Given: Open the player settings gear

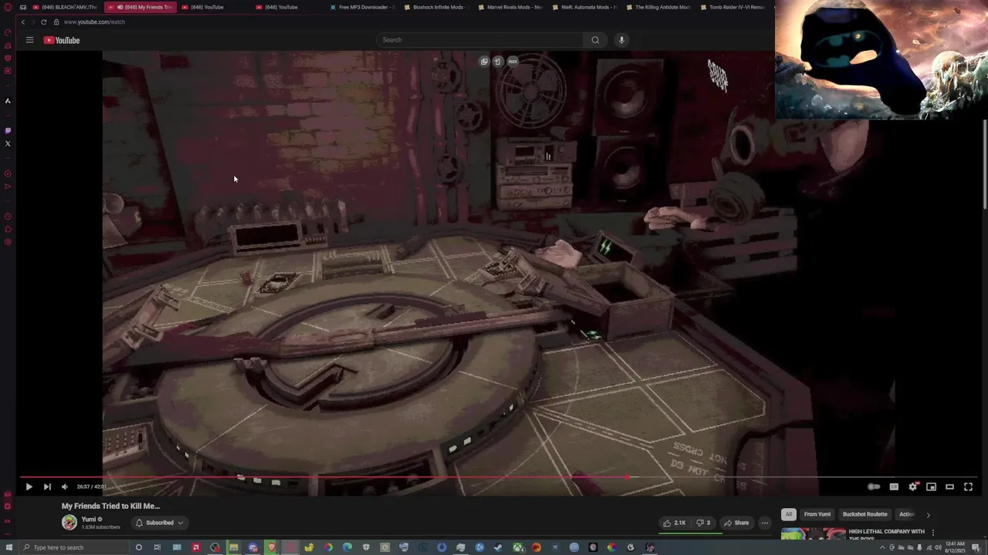Looking at the screenshot, I should pyautogui.click(x=912, y=486).
